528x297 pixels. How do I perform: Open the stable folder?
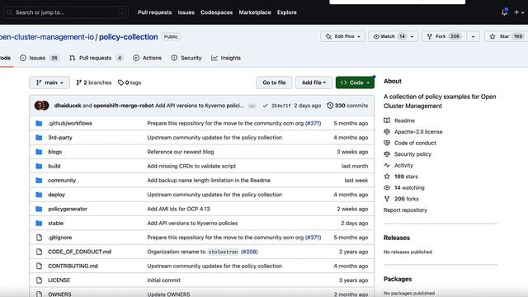point(55,224)
